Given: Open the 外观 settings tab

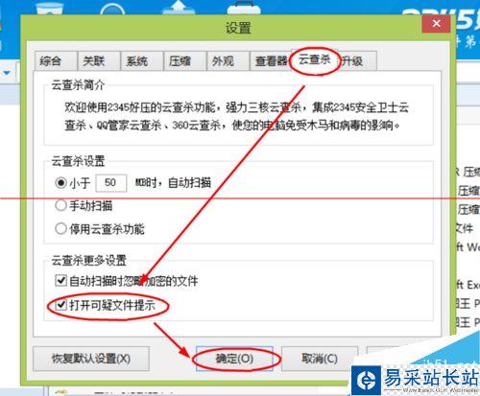Looking at the screenshot, I should (x=228, y=60).
